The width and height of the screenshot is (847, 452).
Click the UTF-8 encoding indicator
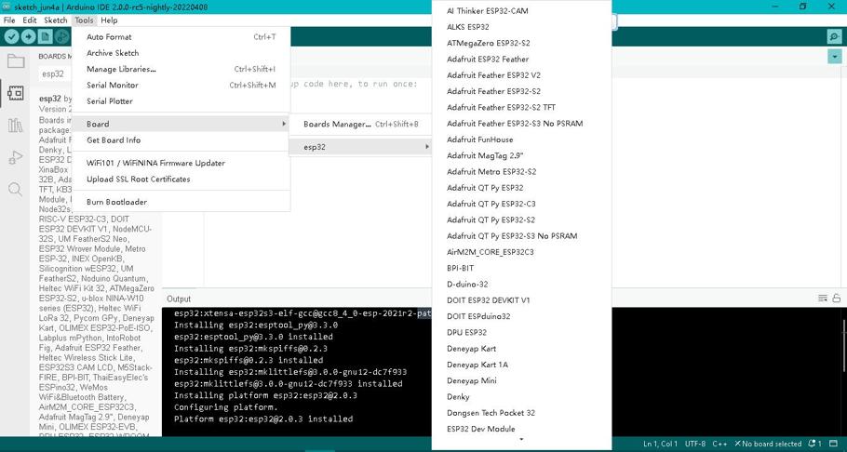(x=695, y=444)
